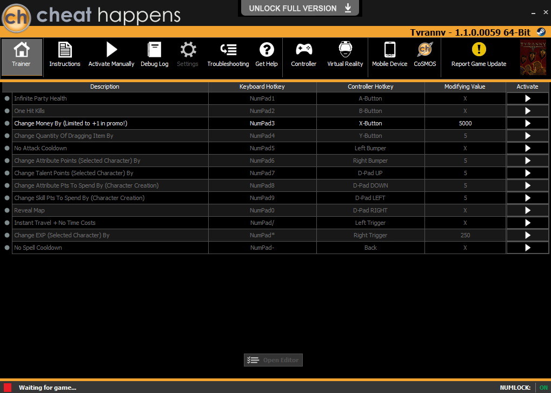Image resolution: width=551 pixels, height=393 pixels.
Task: Activate Attribute Pts To Spend cheat
Action: click(x=527, y=185)
